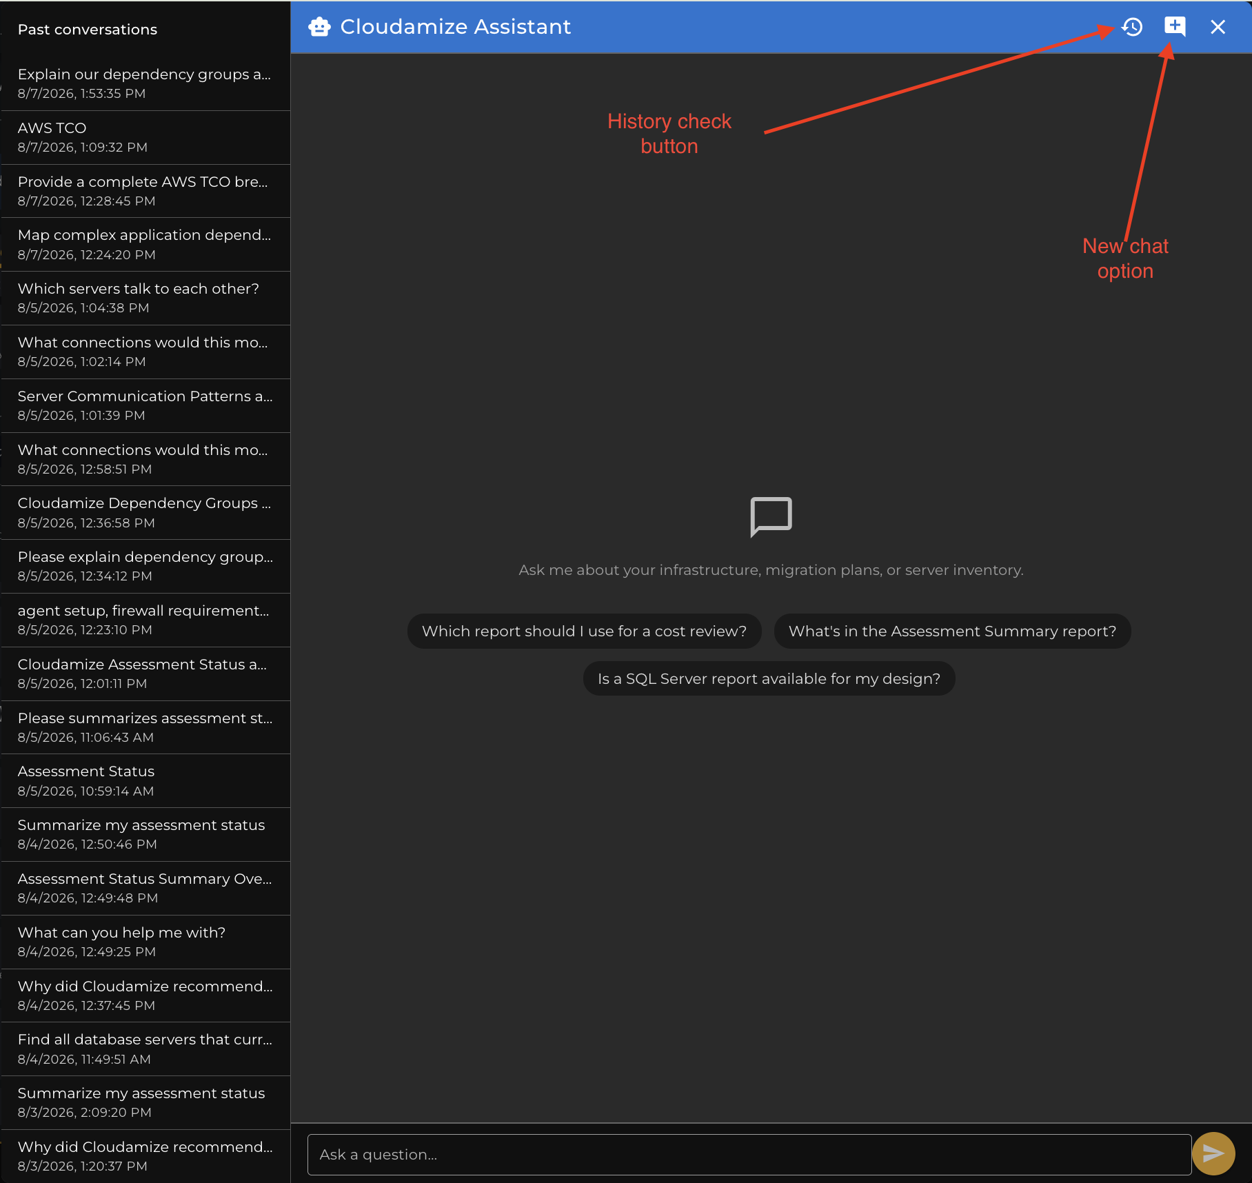Choose 'What's in the Assessment Summary report?' suggestion
The height and width of the screenshot is (1183, 1252).
click(952, 631)
